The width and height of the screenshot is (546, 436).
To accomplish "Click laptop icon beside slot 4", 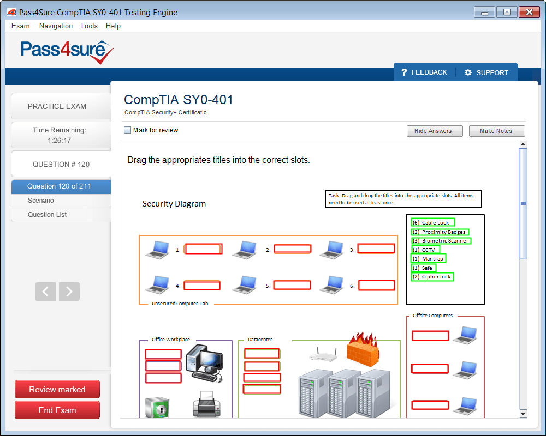I will click(158, 284).
